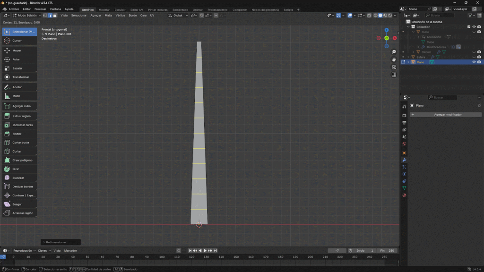Open the Archivo menu
This screenshot has width=484, height=272.
point(14,9)
